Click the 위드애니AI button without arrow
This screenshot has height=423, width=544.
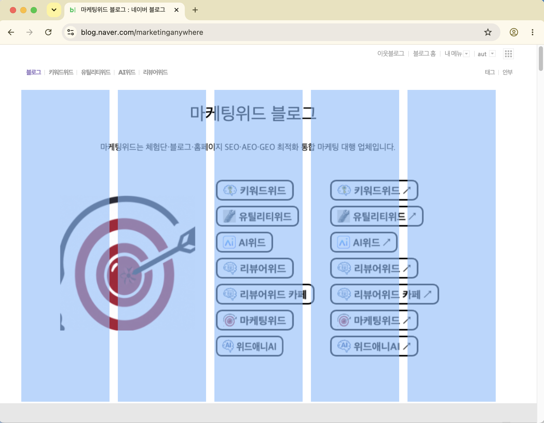(250, 346)
